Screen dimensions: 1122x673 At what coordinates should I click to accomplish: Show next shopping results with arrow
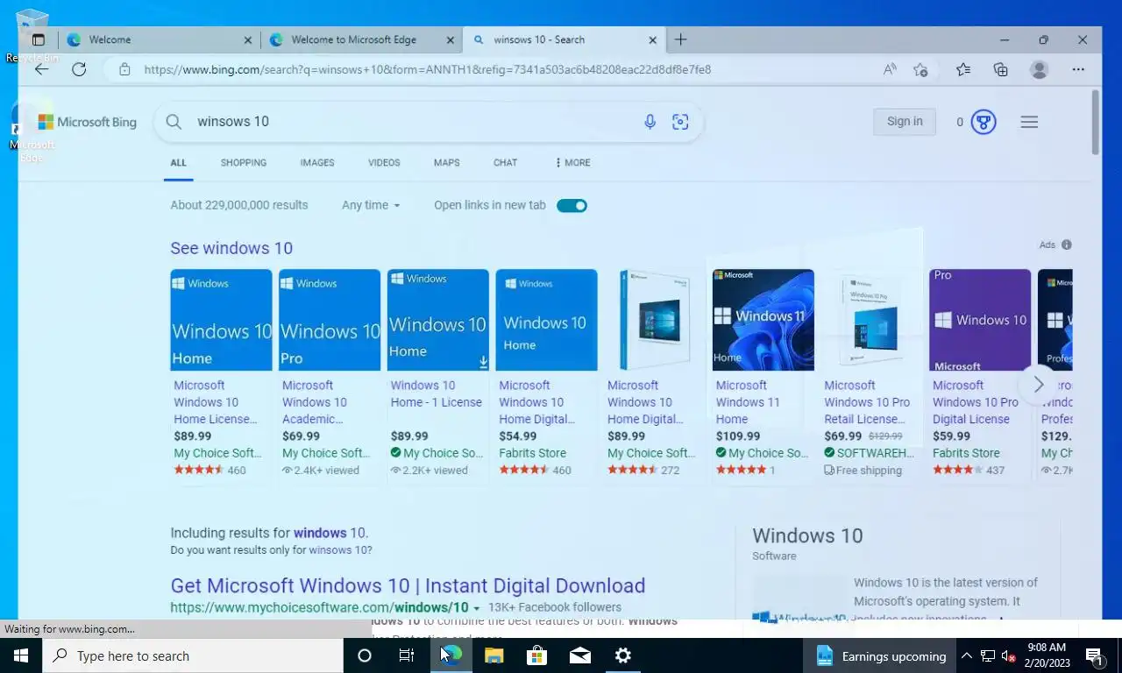click(x=1039, y=385)
